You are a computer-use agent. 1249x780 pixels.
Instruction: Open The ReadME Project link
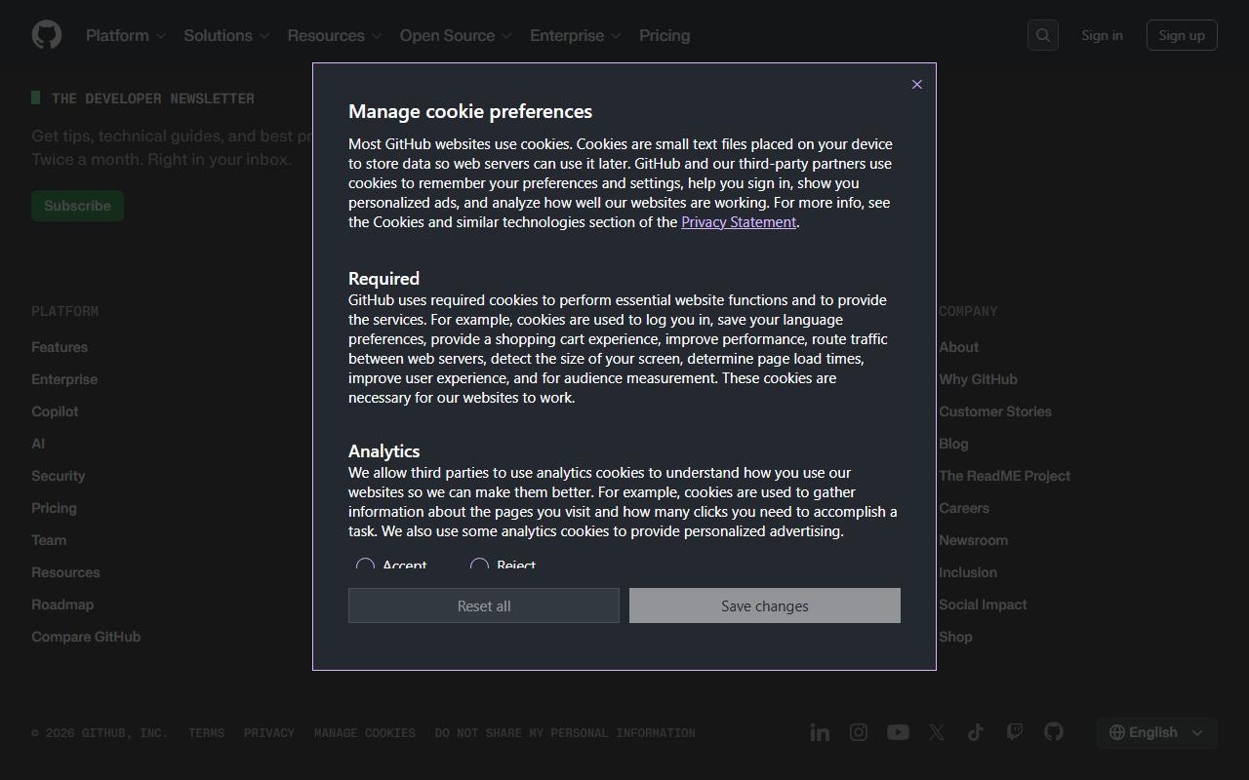pyautogui.click(x=1004, y=476)
